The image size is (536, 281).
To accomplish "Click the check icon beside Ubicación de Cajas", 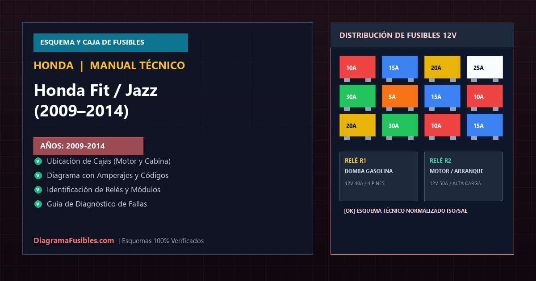I will pos(38,161).
